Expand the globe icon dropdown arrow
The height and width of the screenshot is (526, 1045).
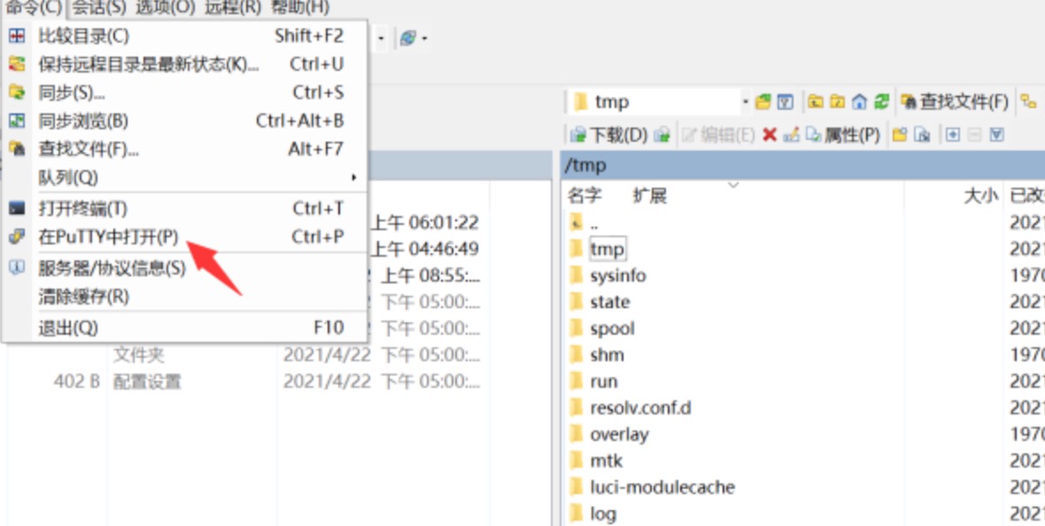[x=424, y=39]
